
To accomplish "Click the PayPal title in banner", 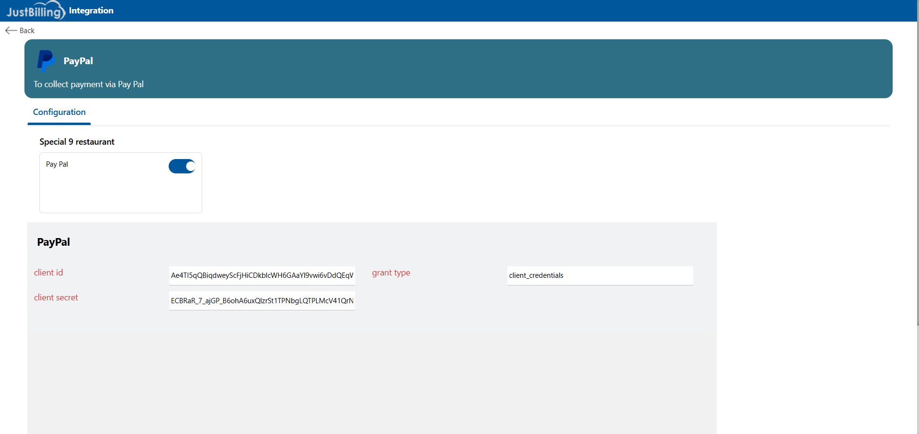I will tap(78, 61).
